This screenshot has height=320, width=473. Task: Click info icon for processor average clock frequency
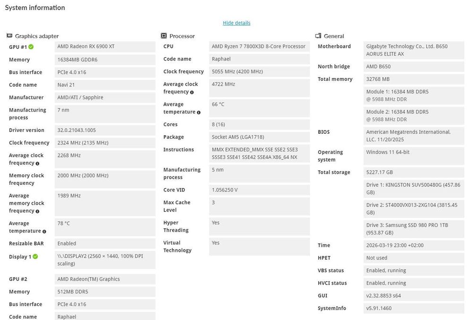click(192, 92)
